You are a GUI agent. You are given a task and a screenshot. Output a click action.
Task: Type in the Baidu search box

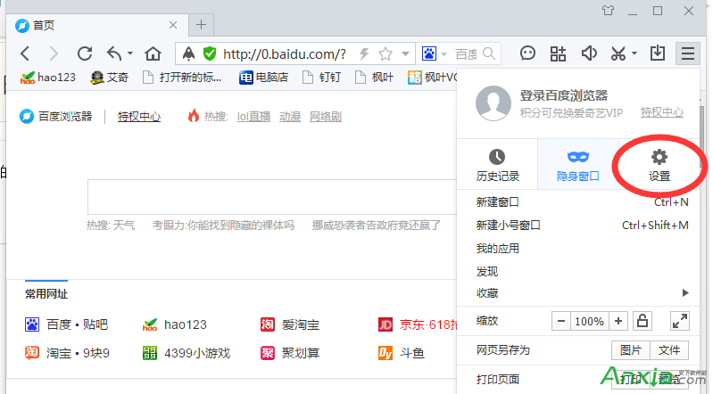(466, 53)
